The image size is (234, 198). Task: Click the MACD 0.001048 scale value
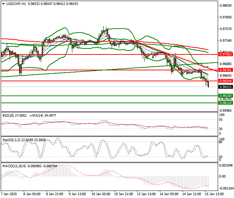coord(226,165)
